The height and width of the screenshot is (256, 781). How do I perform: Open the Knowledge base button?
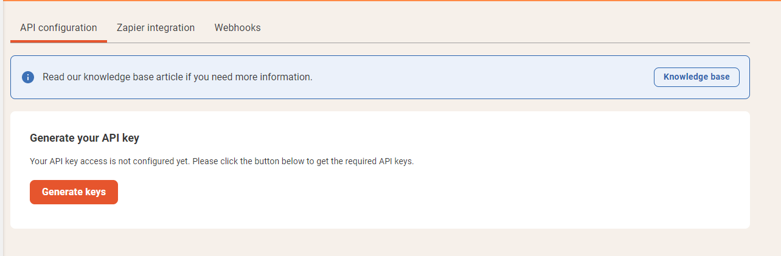696,77
